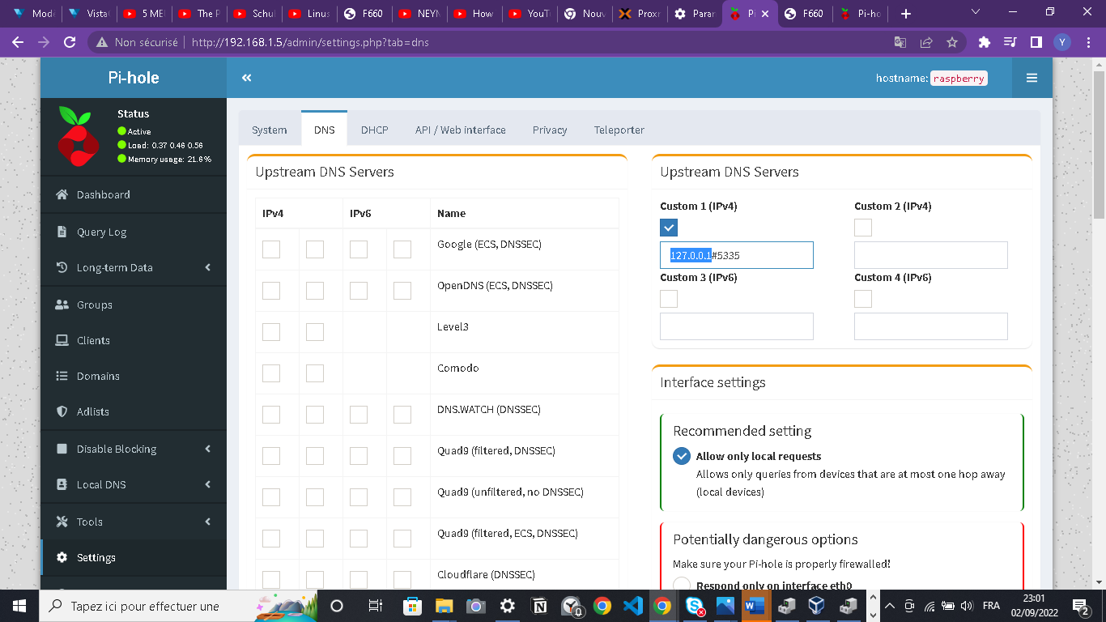This screenshot has height=622, width=1106.
Task: Click the Pi-hole raspberry logo in sidebar
Action: (78, 135)
